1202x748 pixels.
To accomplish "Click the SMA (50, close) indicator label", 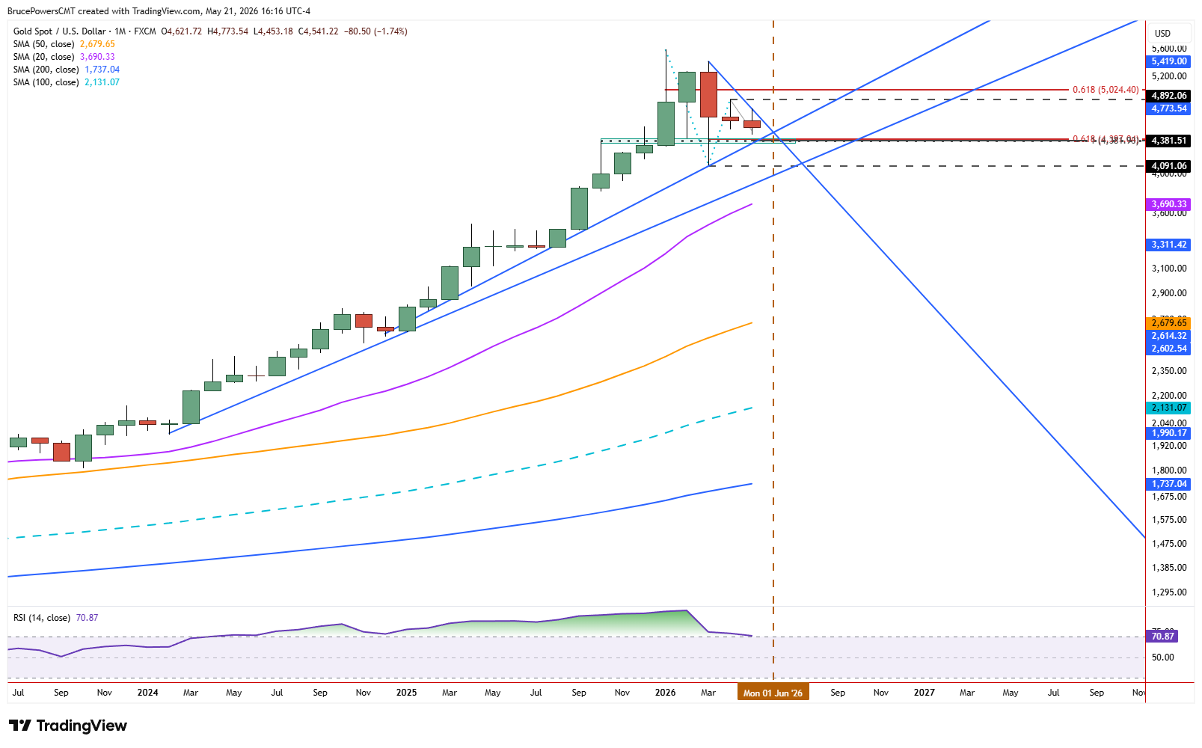I will [43, 44].
